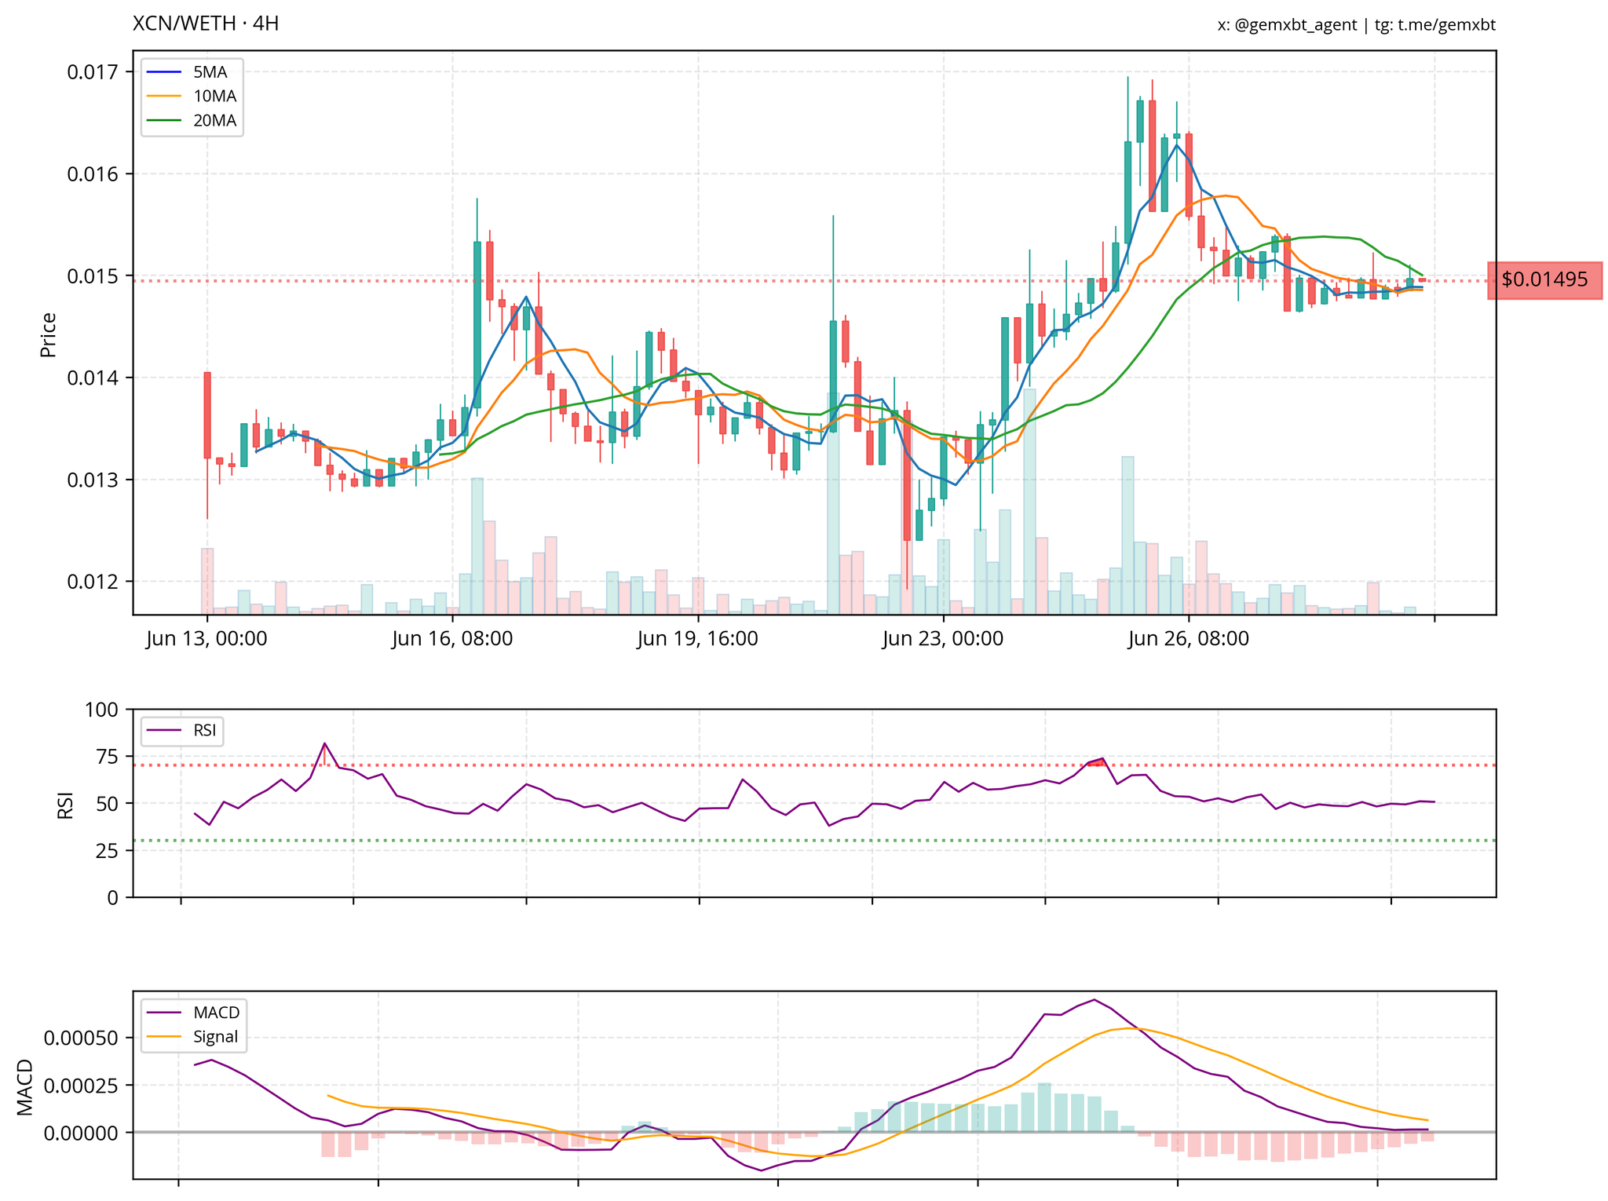Click the Jun 16, 08:00 axis label
1608x1201 pixels.
click(452, 639)
